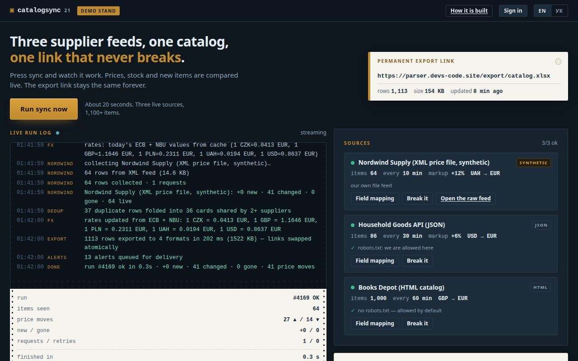Click the green status dot beside Household Goods API

click(353, 225)
